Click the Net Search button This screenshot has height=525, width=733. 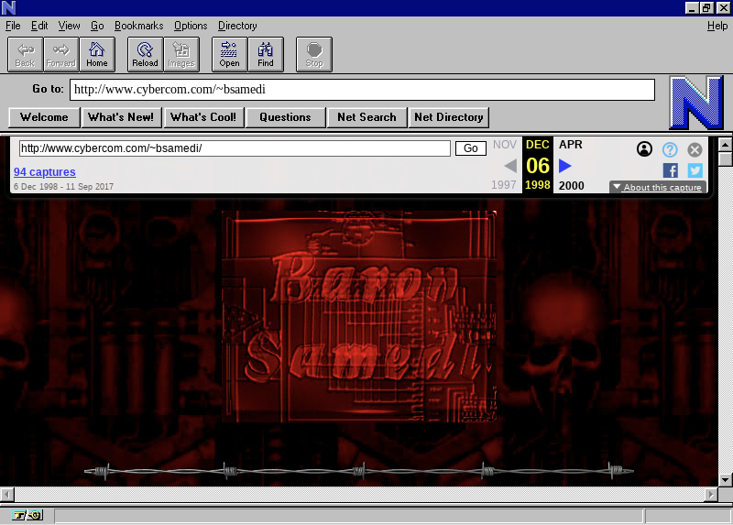tap(366, 117)
